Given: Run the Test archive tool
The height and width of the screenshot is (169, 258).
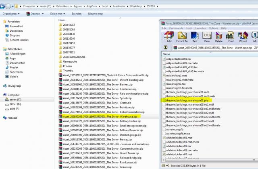Looking at the screenshot, I should 195,37.
